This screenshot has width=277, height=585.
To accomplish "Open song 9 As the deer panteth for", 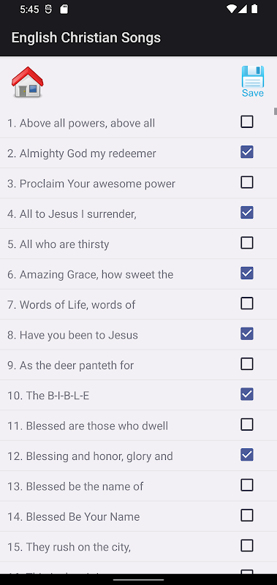I will coord(70,365).
